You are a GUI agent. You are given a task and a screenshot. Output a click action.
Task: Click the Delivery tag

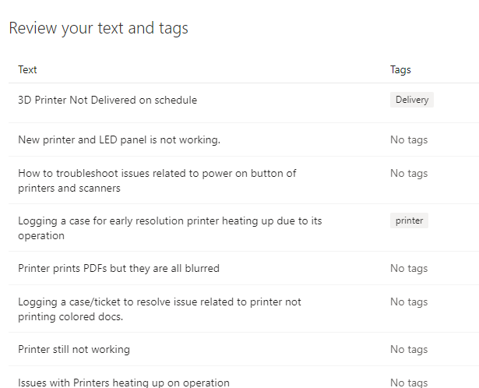click(x=411, y=100)
